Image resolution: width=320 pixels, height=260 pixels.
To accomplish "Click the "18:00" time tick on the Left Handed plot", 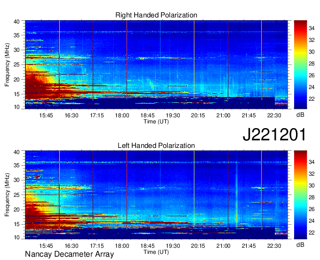I will point(122,246).
